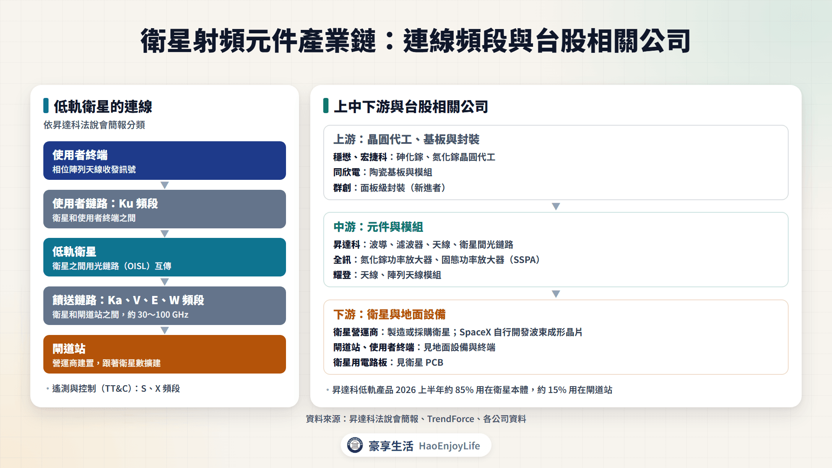Click the line 群創：面板級封裝（新進者）
The image size is (832, 468).
(391, 188)
